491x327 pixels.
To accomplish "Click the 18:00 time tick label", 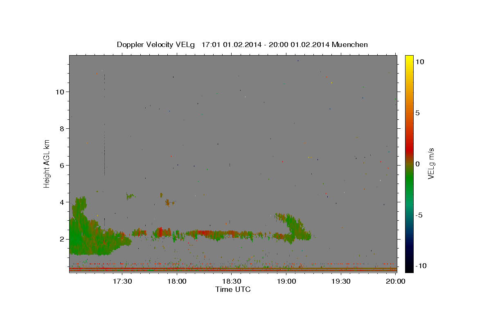I will tap(177, 282).
